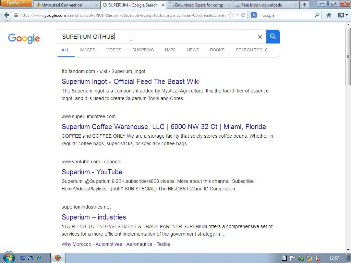This screenshot has width=351, height=263.
Task: Select the ALL results tab
Action: pos(65,50)
